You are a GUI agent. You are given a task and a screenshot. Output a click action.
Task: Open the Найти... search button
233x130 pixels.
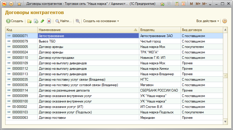63,21
